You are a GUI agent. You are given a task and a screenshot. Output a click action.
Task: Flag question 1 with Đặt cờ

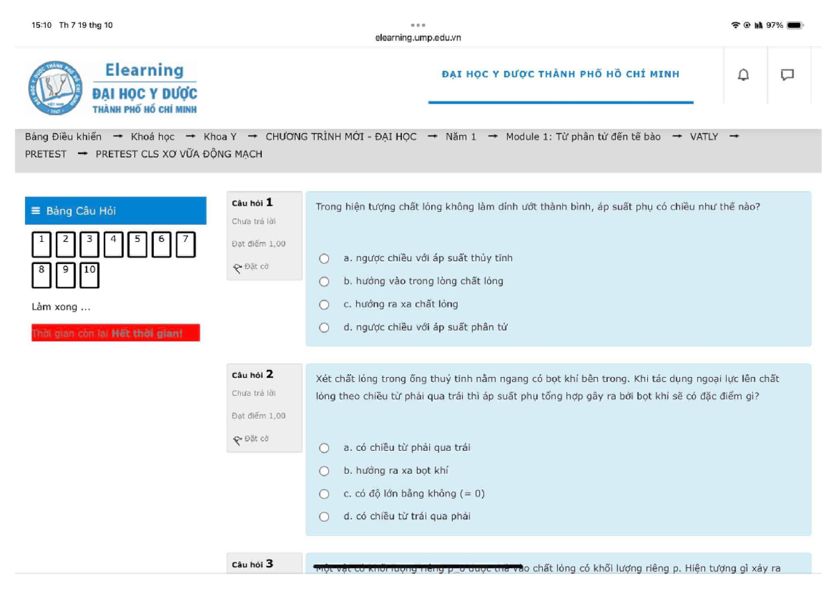coord(251,266)
